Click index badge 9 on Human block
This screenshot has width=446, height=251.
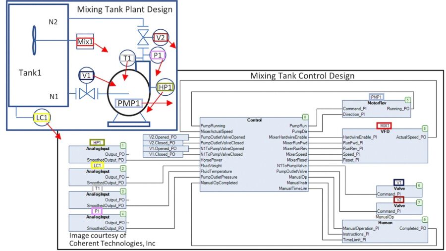click(x=425, y=219)
